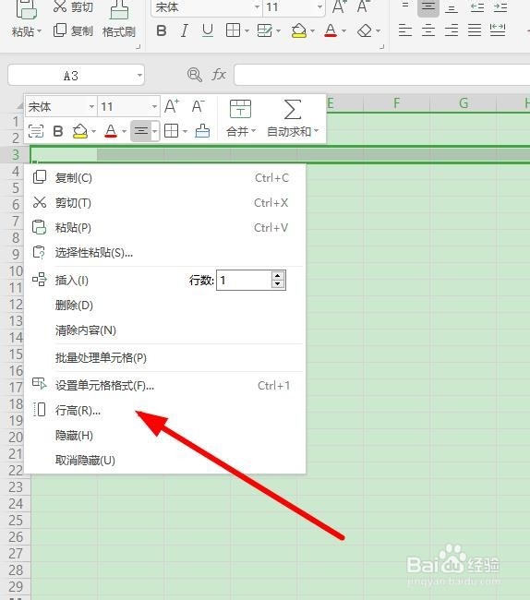Click mini toolbar font color A icon

[111, 131]
